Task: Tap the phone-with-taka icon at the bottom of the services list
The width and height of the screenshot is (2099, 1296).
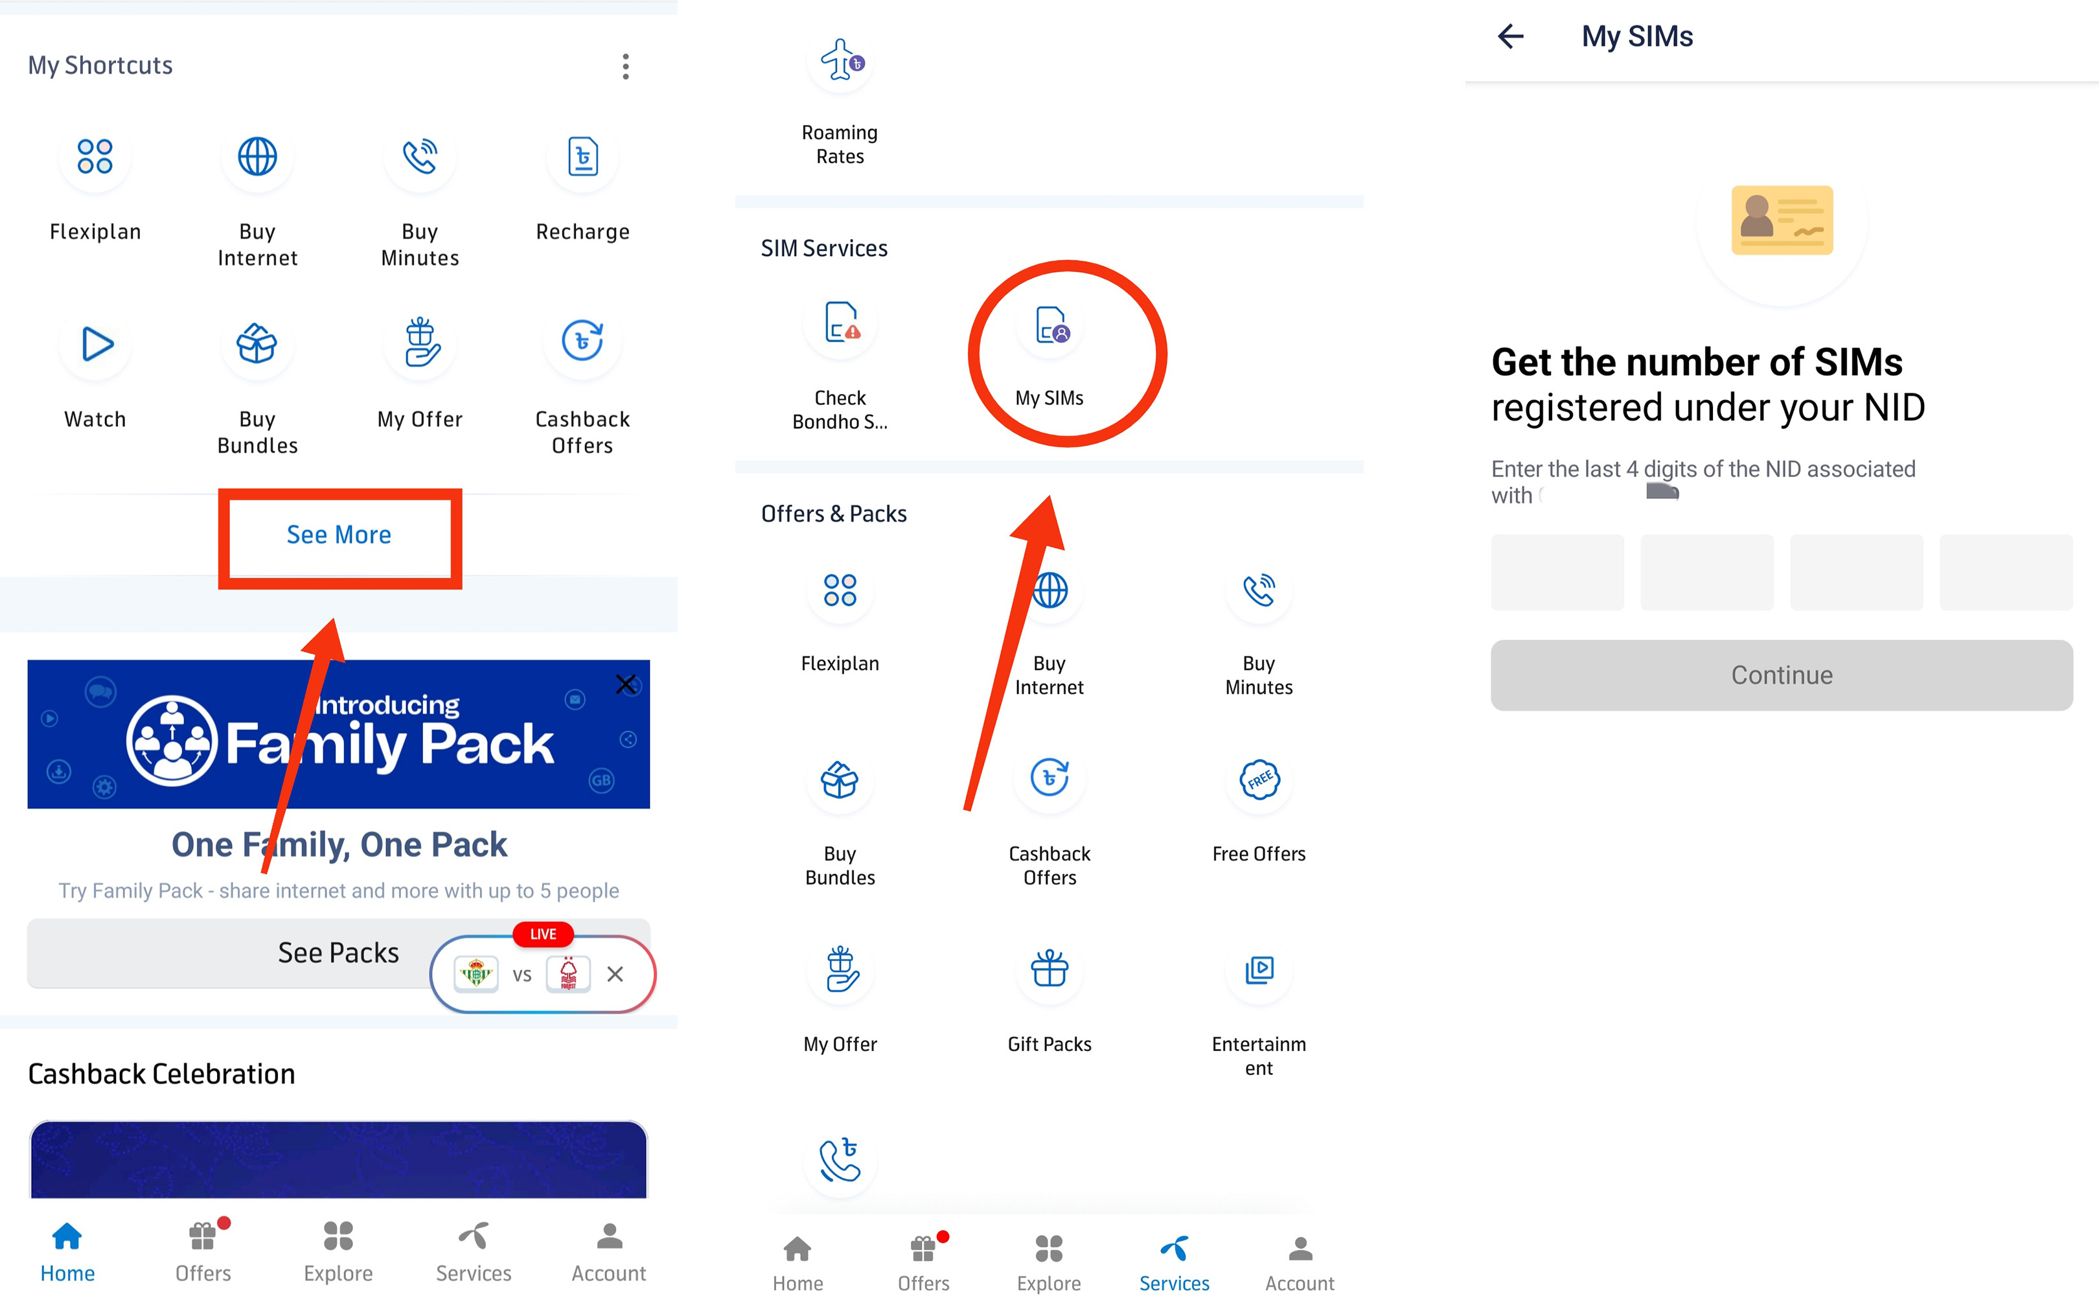Action: point(840,1160)
